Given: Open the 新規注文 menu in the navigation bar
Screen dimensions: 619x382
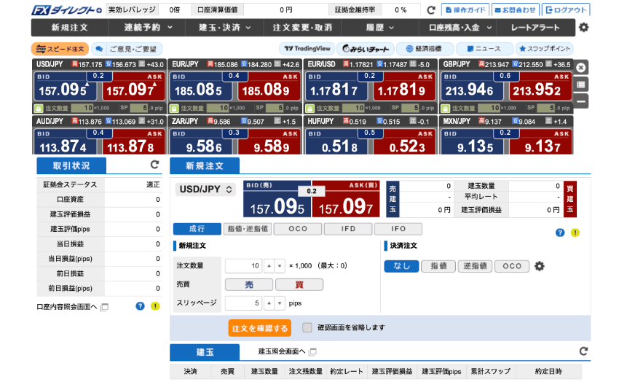Looking at the screenshot, I should [x=70, y=28].
